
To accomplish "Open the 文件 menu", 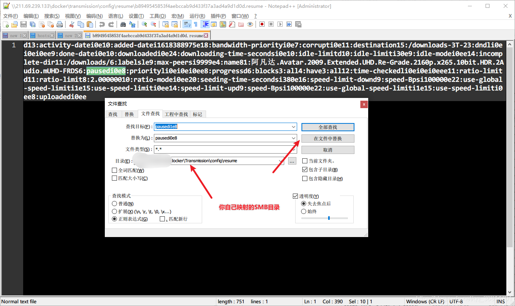I will pyautogui.click(x=11, y=16).
